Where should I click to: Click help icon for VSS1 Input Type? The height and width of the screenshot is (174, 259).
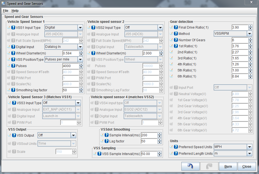pyautogui.click(x=13, y=27)
